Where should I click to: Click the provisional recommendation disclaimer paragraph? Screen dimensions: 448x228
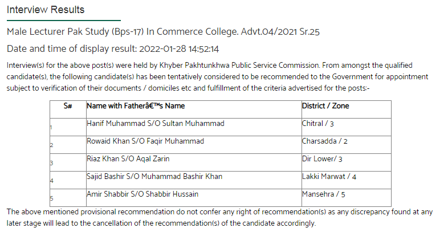pos(219,217)
